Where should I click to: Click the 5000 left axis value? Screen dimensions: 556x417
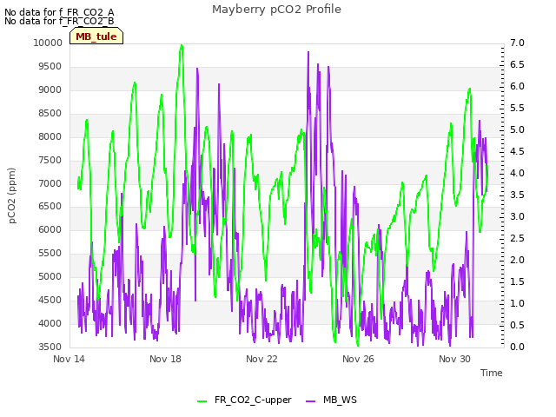tap(50, 276)
